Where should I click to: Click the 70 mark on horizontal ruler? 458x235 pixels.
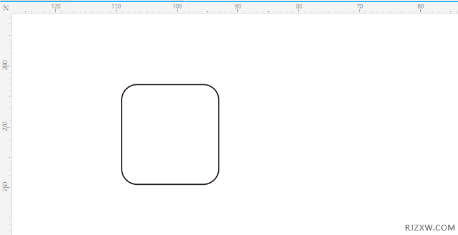pyautogui.click(x=360, y=6)
